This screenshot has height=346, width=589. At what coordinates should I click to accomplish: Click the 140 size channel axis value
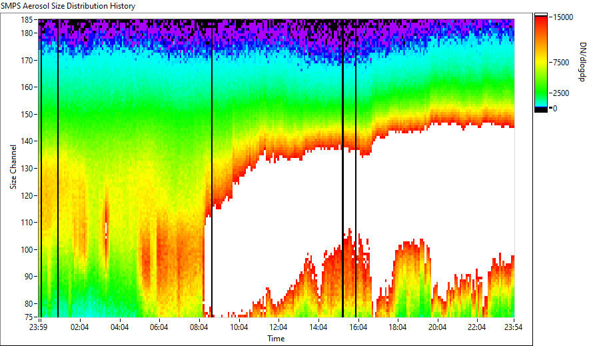tap(27, 141)
